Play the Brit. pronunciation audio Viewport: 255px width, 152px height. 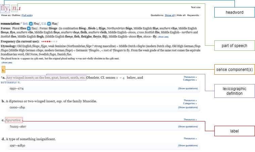click(x=31, y=24)
